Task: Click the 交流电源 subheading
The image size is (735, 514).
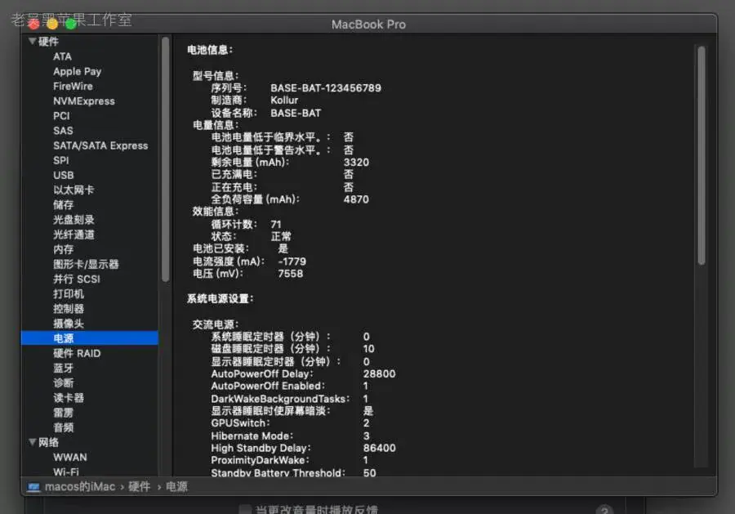Action: click(216, 324)
